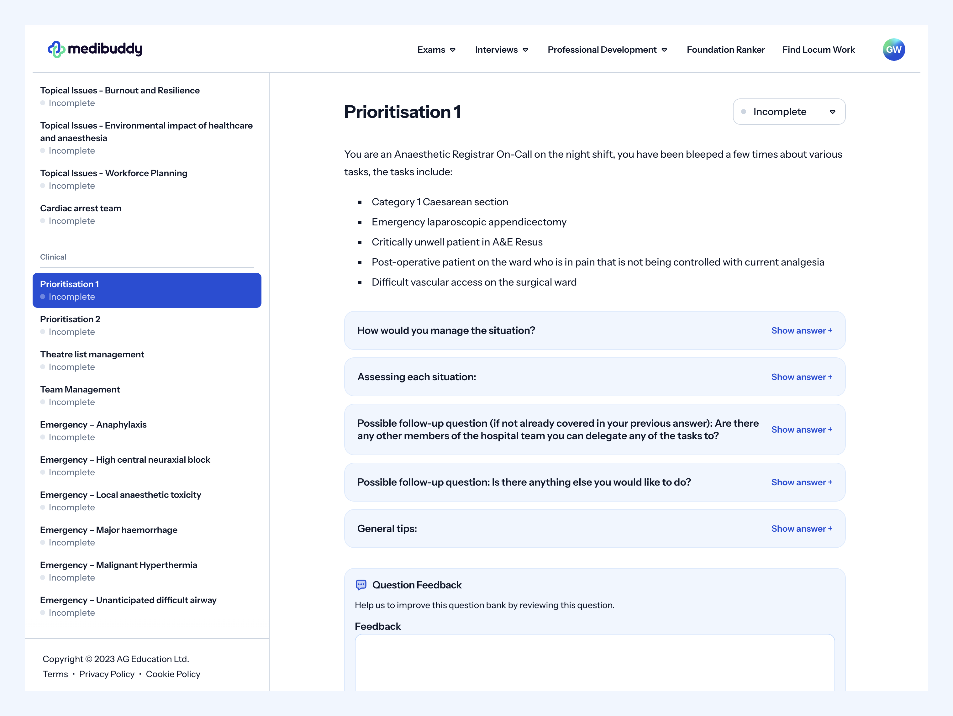Open the Exams dropdown menu
This screenshot has height=716, width=953.
pos(436,49)
